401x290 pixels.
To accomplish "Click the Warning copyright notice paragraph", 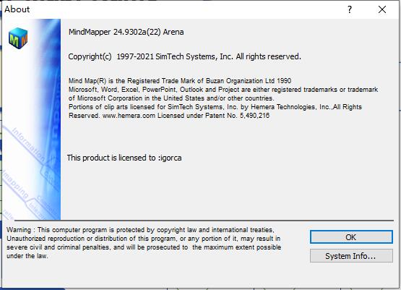I will [x=144, y=243].
